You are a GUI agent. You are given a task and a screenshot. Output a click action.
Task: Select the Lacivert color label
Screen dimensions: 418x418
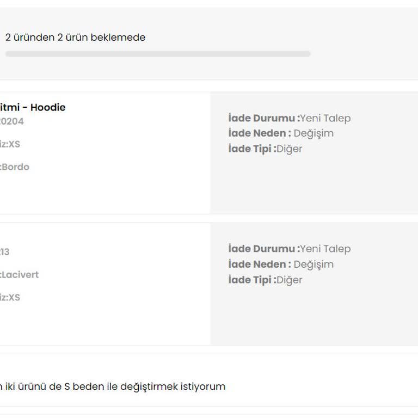20,275
